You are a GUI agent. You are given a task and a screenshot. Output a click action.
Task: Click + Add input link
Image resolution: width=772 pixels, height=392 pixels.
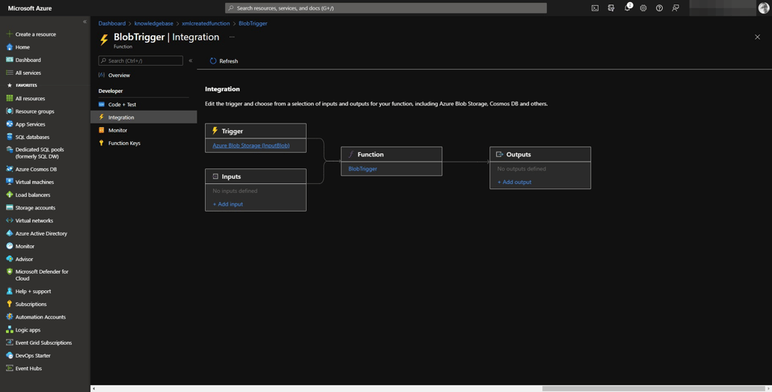point(228,204)
